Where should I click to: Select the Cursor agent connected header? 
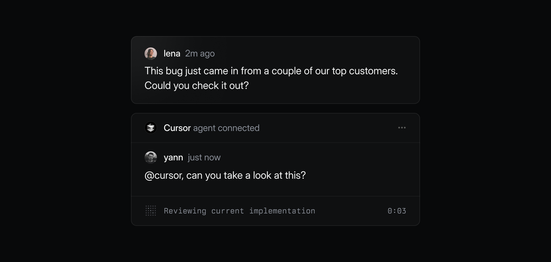[x=211, y=128]
